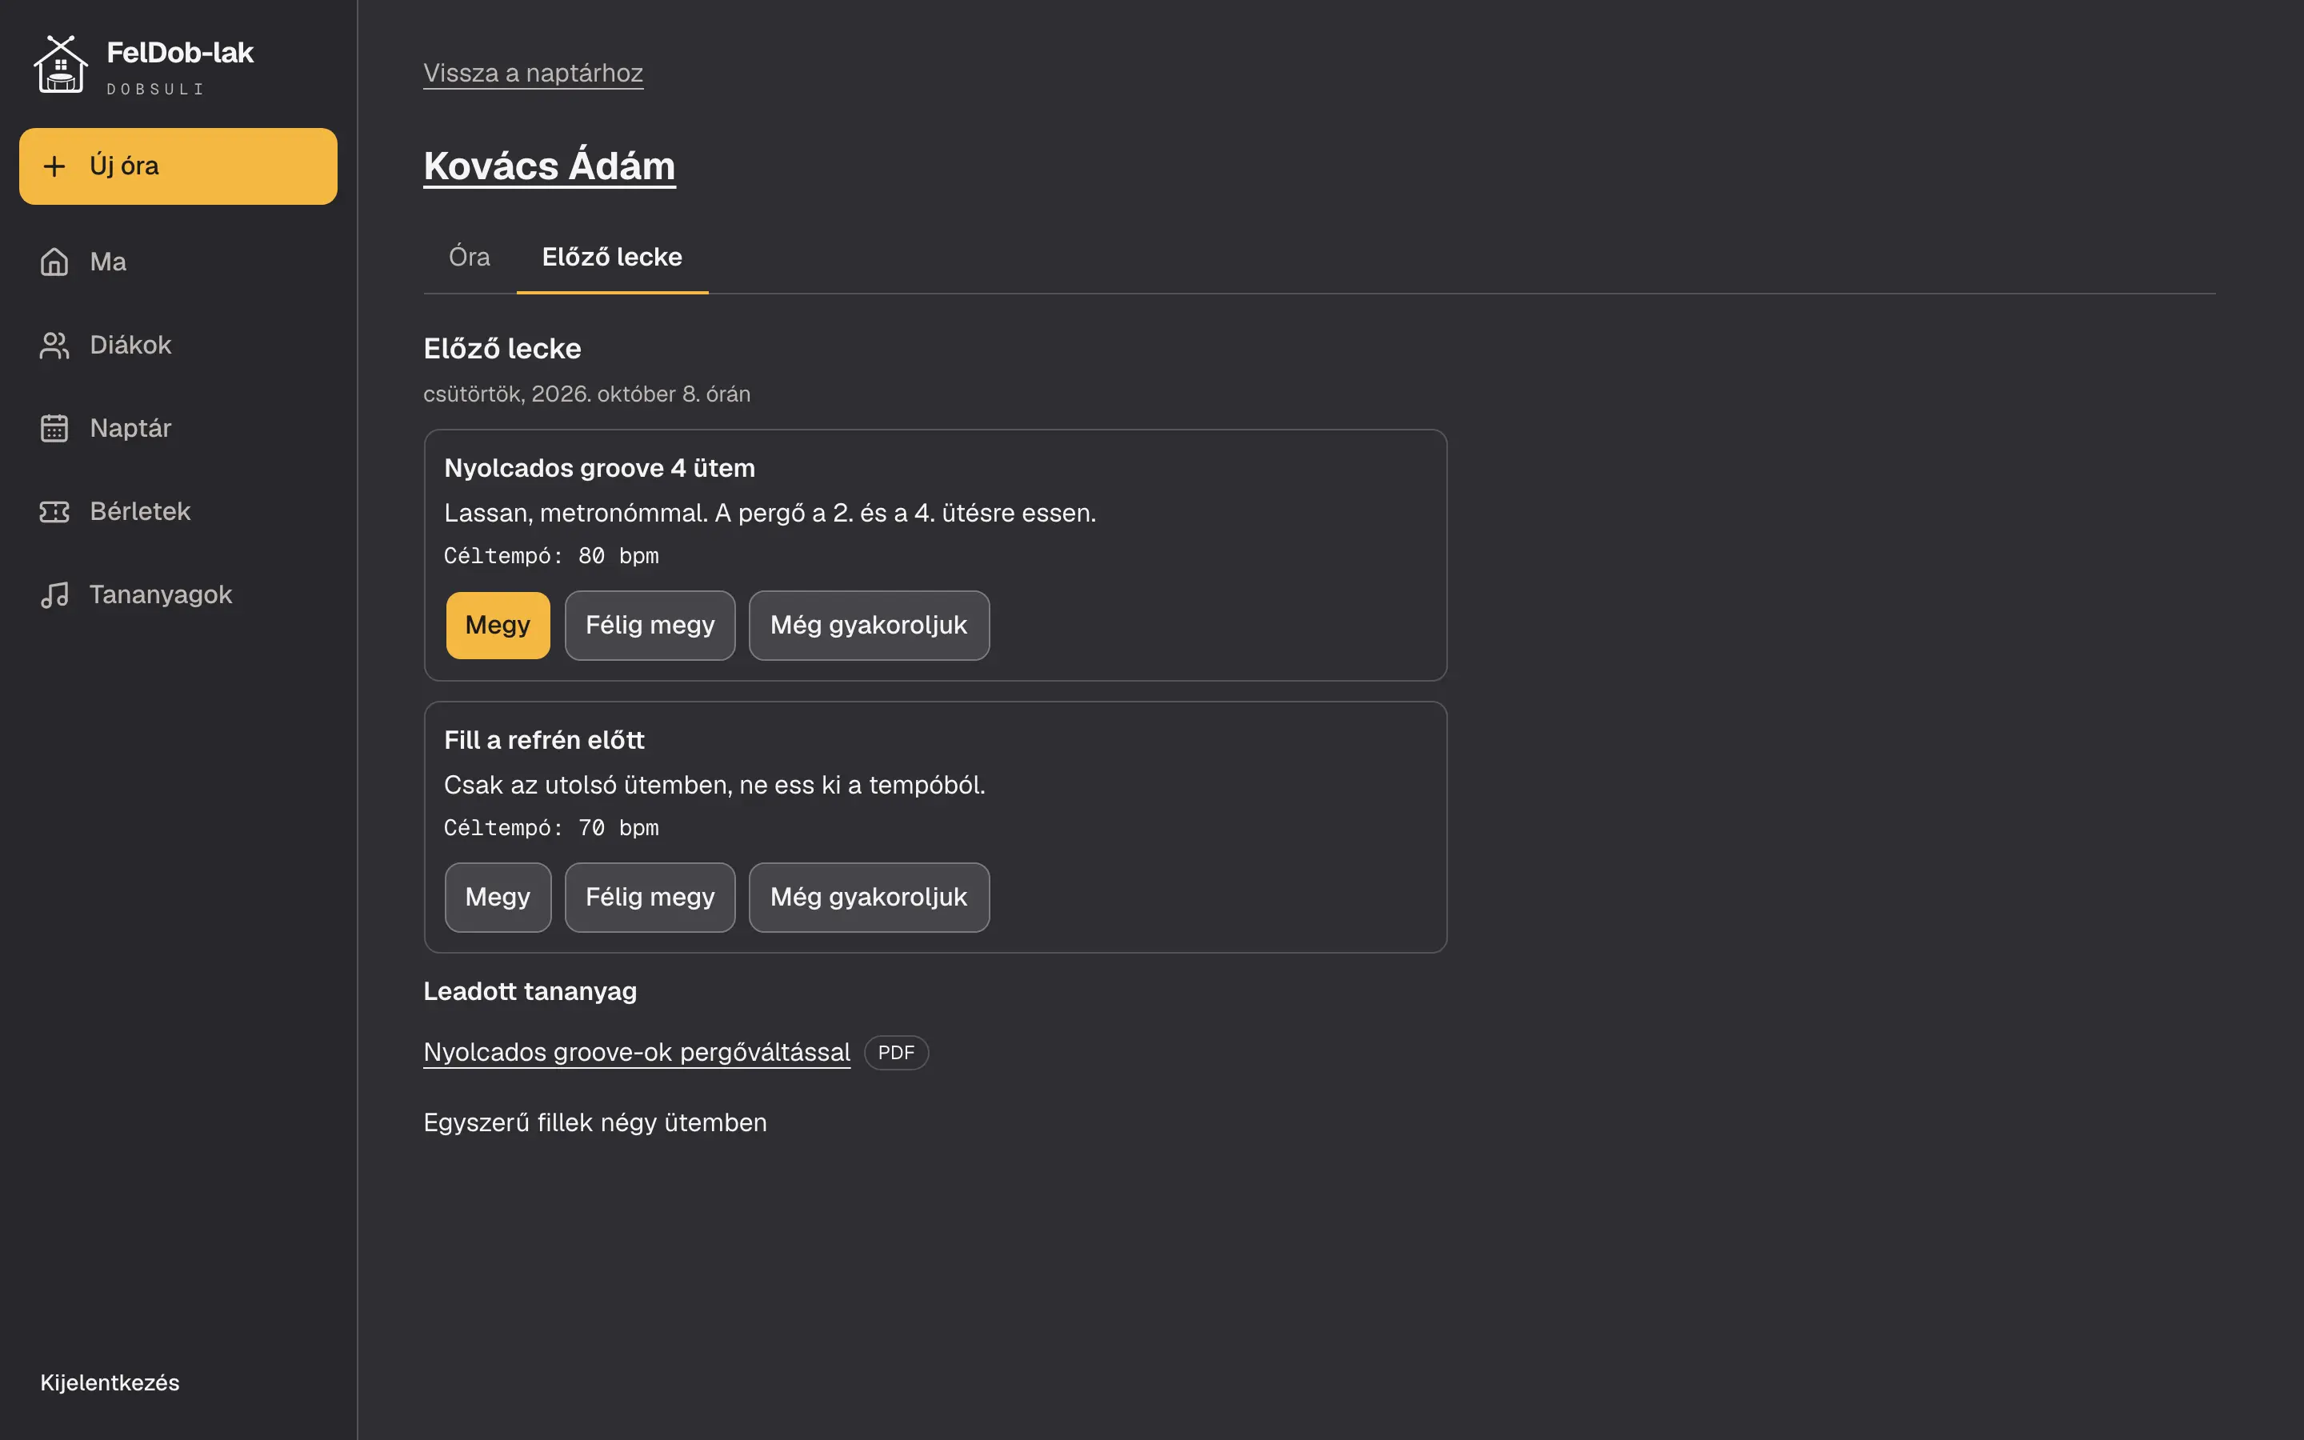Click the Egyszerű fillek négy ütemben text

point(595,1123)
